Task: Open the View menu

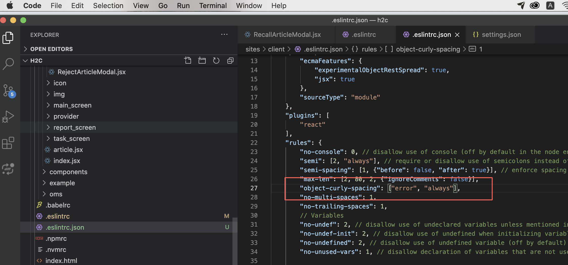Action: pos(141,6)
